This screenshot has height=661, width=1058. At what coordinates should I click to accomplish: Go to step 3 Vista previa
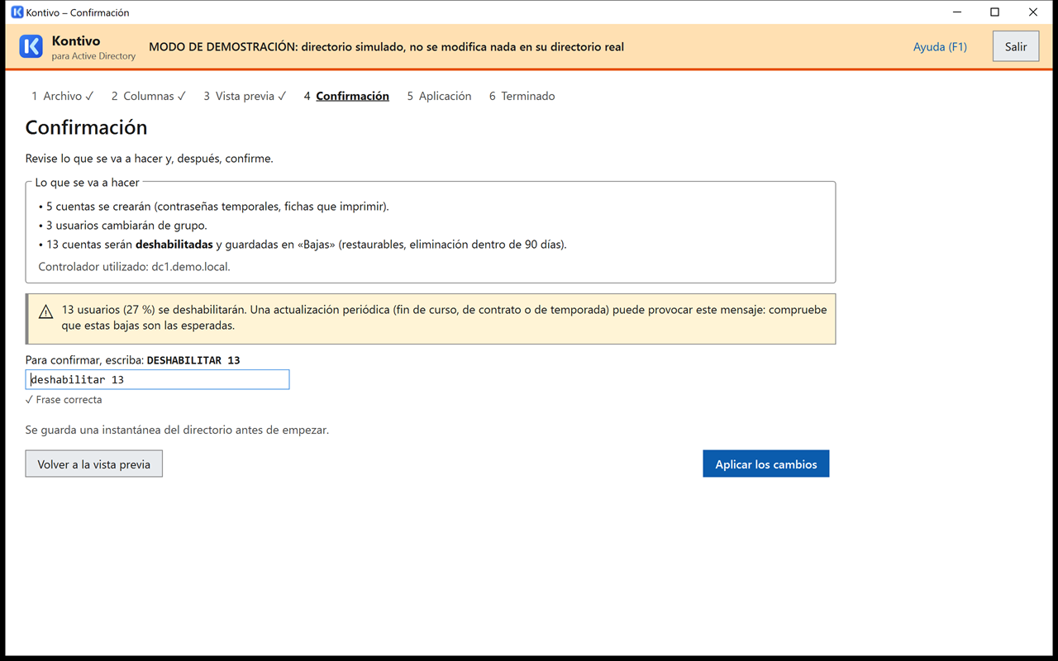coord(245,96)
